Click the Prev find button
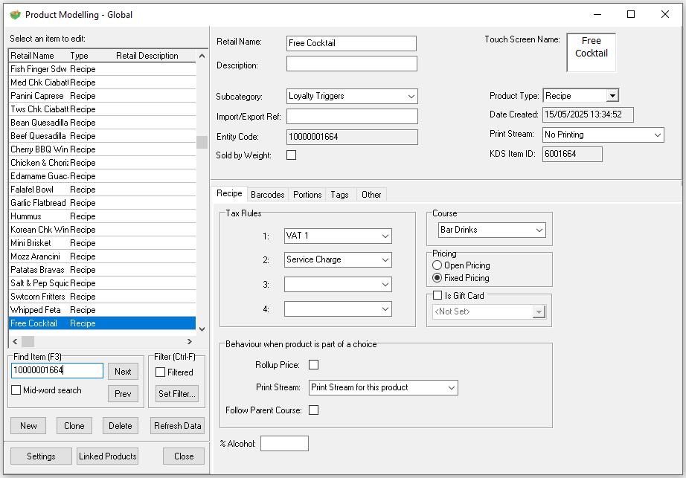The image size is (686, 478). coord(123,394)
